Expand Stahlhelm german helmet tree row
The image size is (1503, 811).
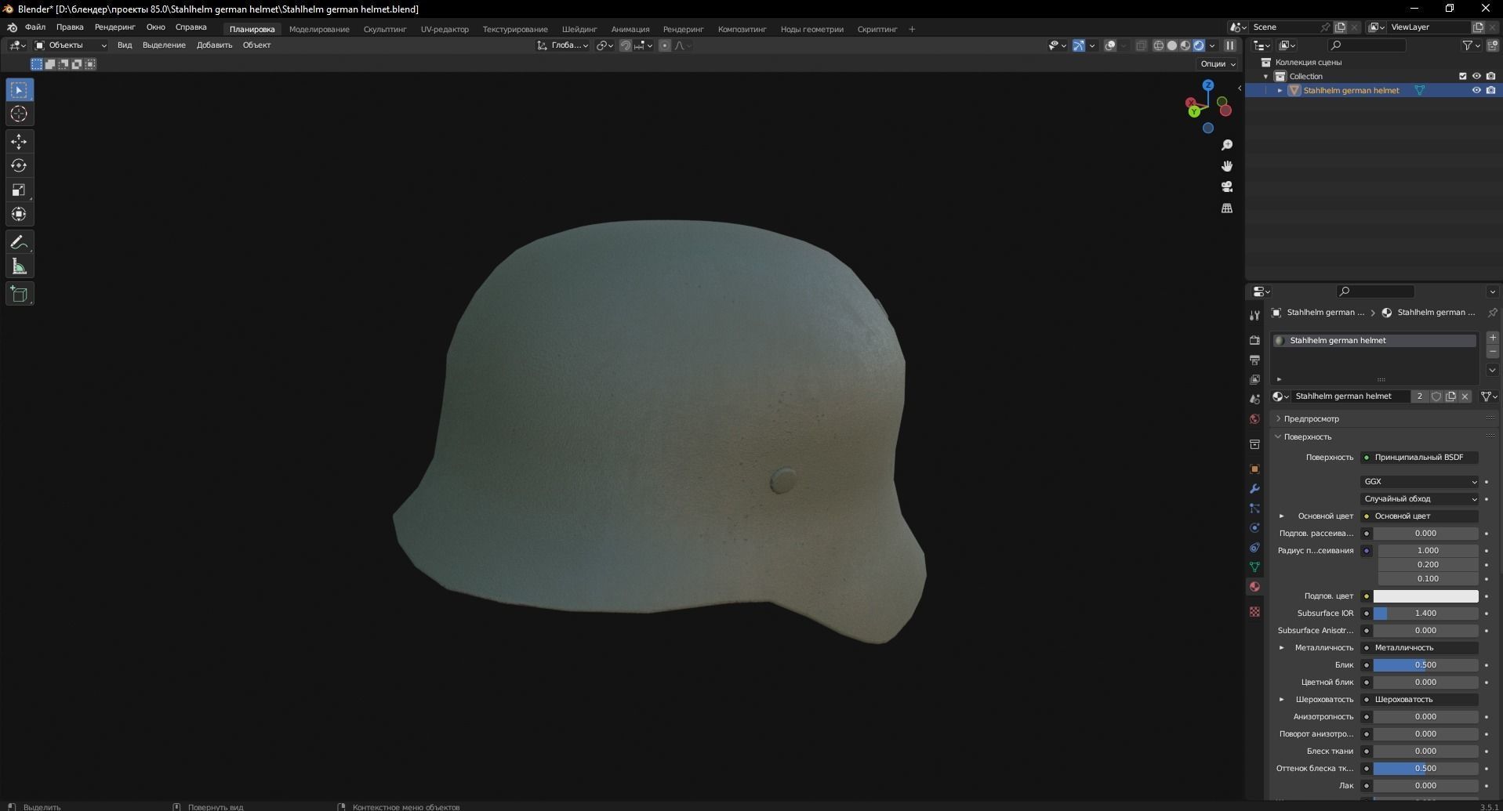pos(1280,90)
